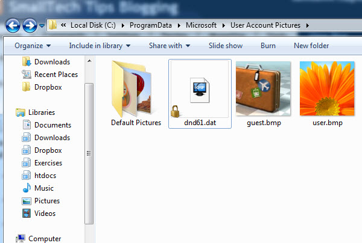This screenshot has height=243, width=362.
Task: Select the Default Pictures folder icon
Action: point(132,88)
